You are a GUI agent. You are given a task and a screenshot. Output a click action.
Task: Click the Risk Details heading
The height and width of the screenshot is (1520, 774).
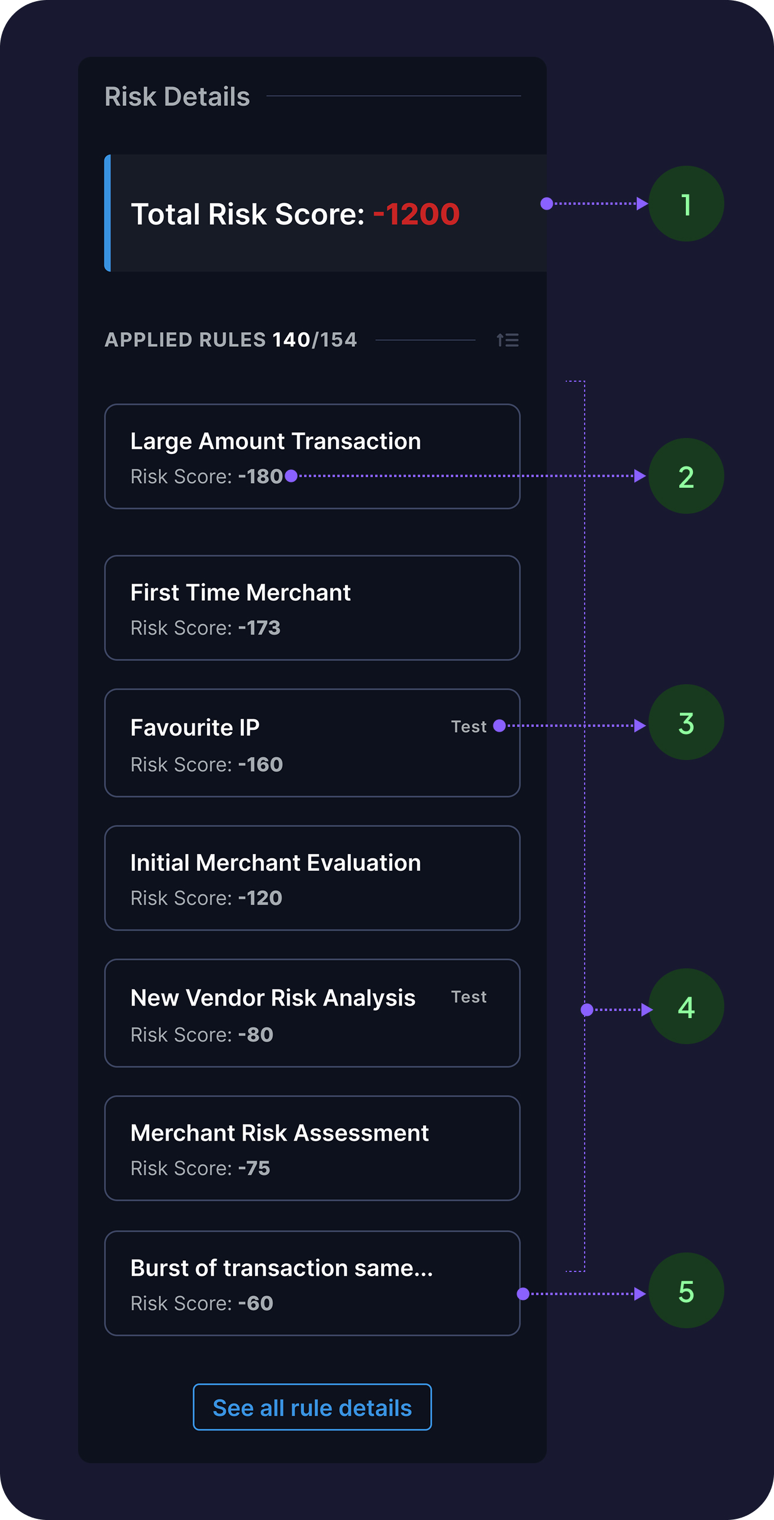[x=177, y=96]
